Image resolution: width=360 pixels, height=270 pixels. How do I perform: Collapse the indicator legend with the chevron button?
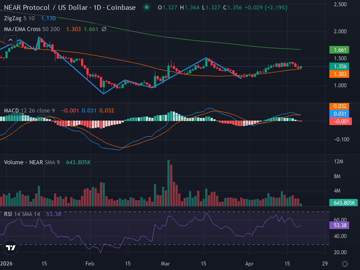click(x=10, y=40)
